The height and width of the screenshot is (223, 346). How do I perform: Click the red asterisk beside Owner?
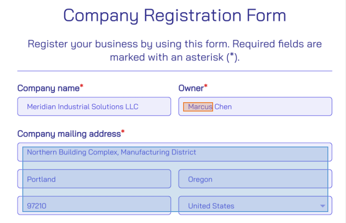click(x=206, y=87)
